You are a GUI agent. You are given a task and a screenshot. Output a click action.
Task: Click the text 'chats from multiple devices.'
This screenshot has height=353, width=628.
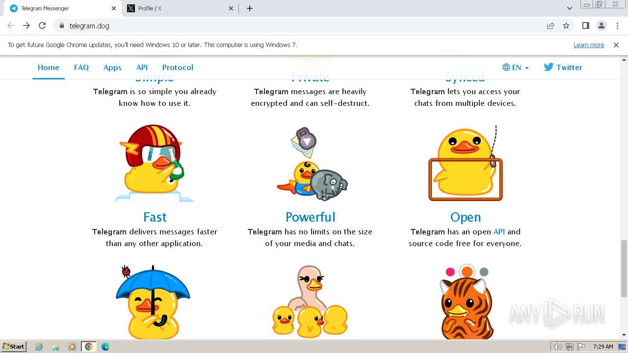pos(465,103)
